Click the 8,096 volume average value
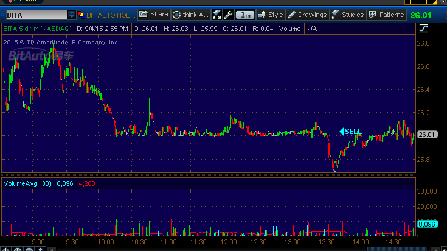The width and height of the screenshot is (447, 251). pyautogui.click(x=64, y=183)
